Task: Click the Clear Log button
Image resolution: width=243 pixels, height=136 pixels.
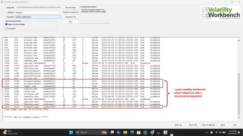Action: click(x=178, y=125)
